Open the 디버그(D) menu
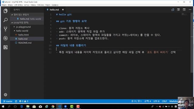194x109 pixels. pos(40,5)
